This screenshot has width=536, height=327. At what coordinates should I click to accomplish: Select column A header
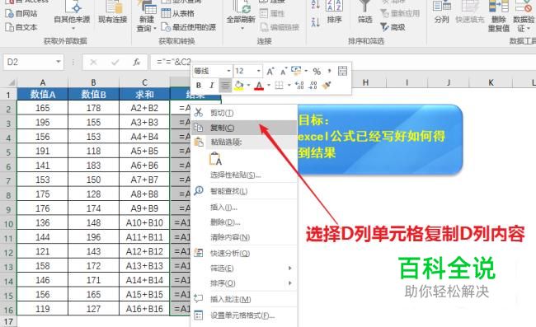[x=43, y=82]
